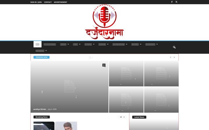Open SIGN IN / JOIN link
Viewport: 209px width, 130px height.
coord(36,2)
